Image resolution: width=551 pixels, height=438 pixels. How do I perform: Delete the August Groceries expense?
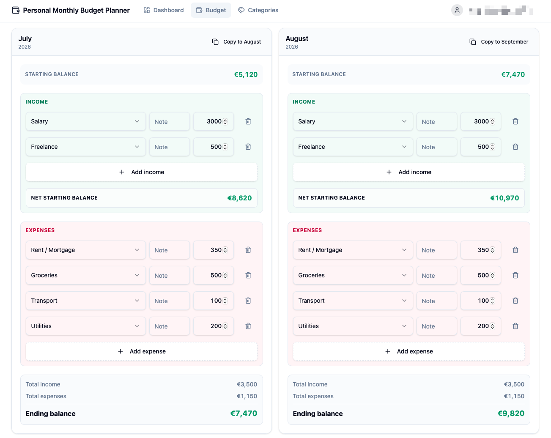point(515,275)
